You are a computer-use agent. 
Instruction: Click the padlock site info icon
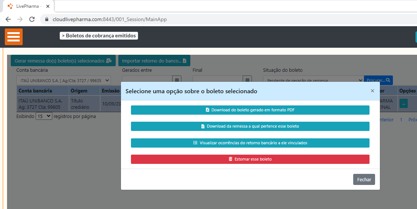47,19
